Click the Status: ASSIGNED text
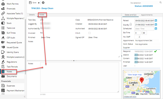 coord(144,6)
